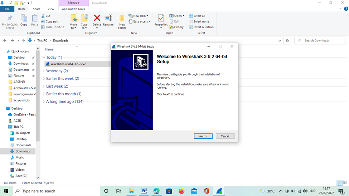Open the address bar history dropdown
349x196 pixels.
click(280, 41)
